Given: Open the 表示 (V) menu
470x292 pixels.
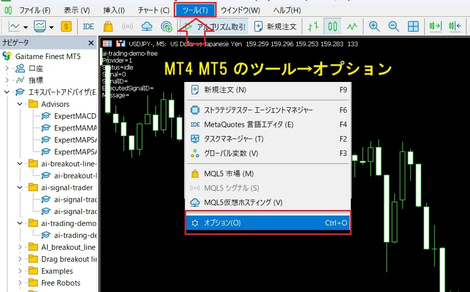Looking at the screenshot, I should click(77, 10).
